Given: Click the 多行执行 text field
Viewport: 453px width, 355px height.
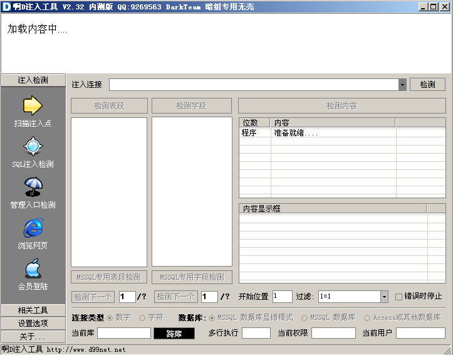Looking at the screenshot, I should pyautogui.click(x=256, y=333).
